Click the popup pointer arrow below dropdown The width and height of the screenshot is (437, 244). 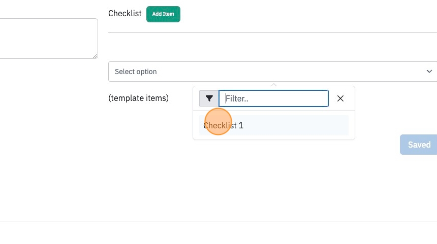[274, 84]
